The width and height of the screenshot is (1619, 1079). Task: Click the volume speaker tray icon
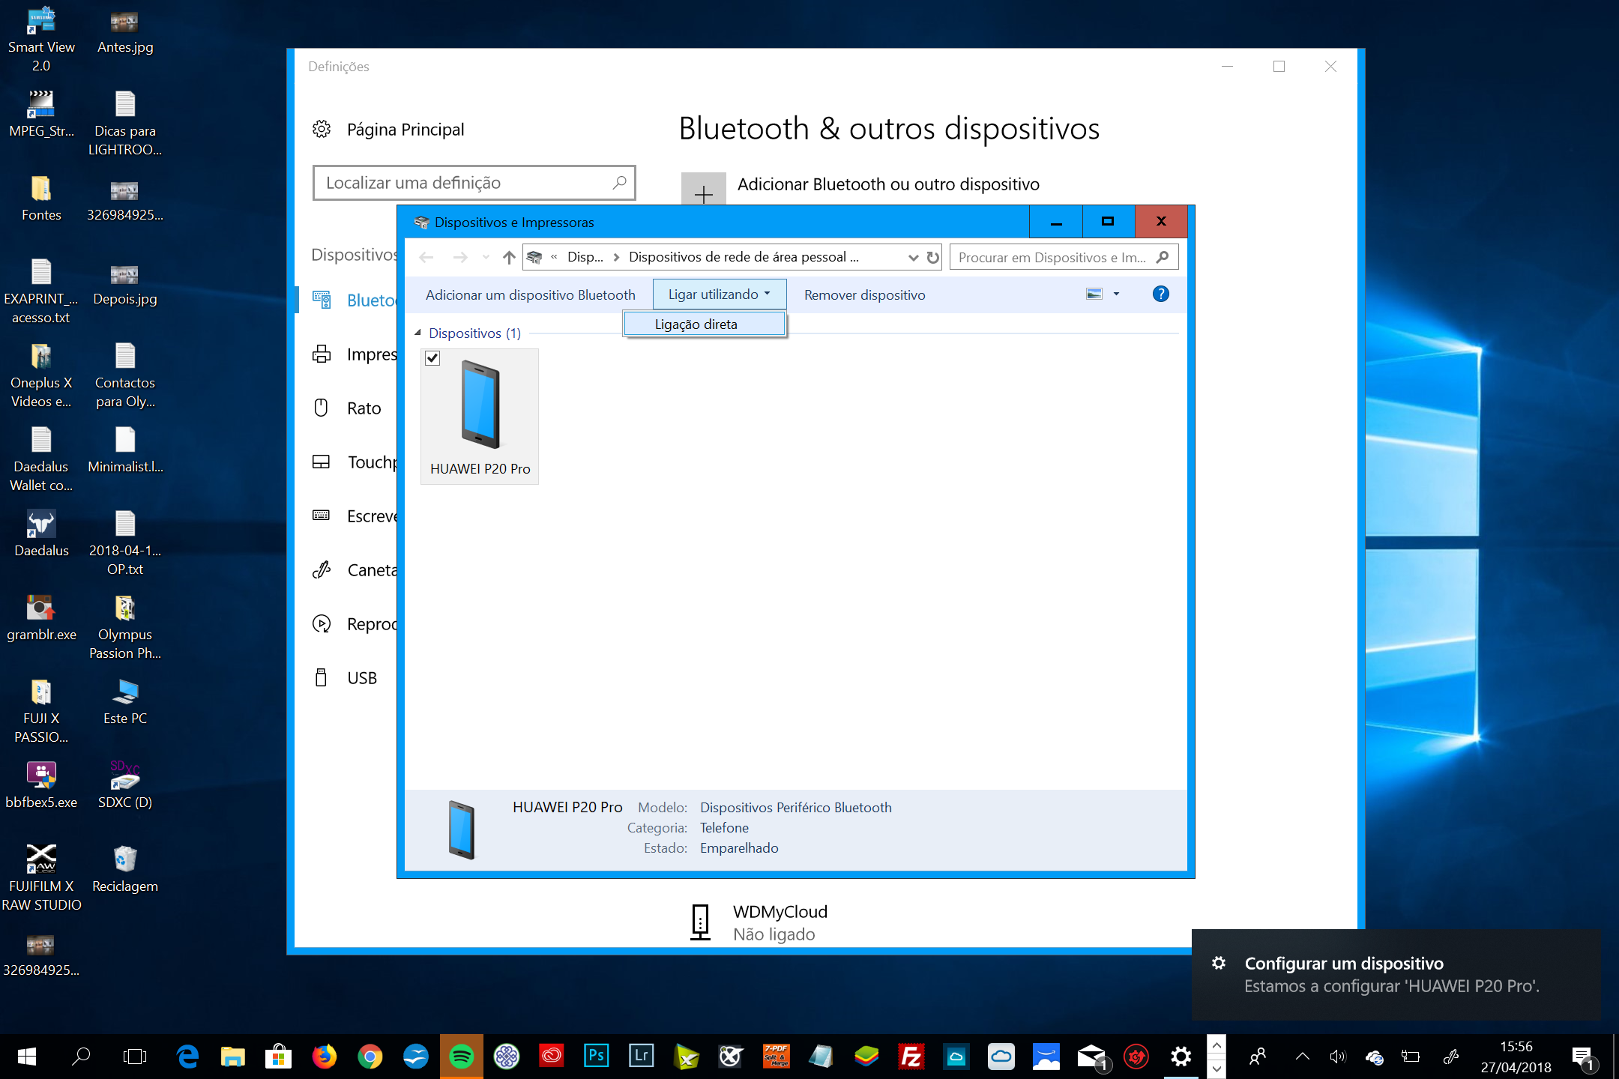(1338, 1057)
